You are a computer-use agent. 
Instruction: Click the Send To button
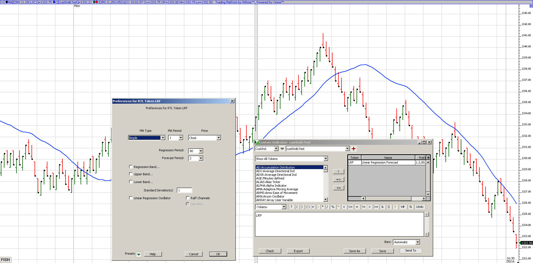point(411,251)
